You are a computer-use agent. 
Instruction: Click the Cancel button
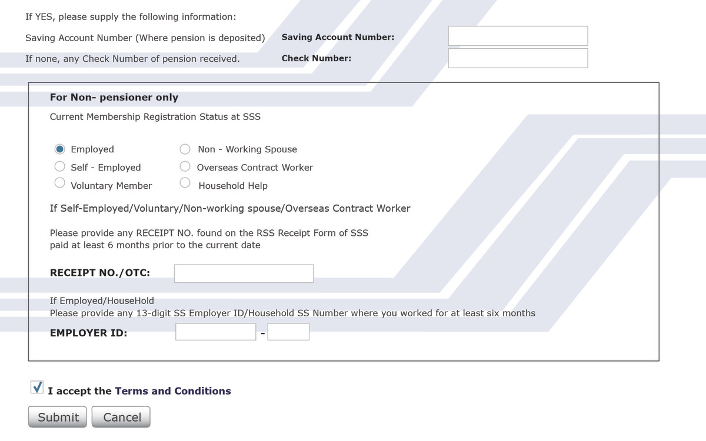pos(121,417)
